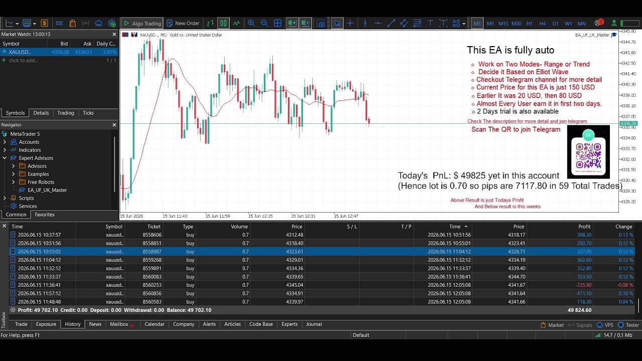The height and width of the screenshot is (361, 642).
Task: Select the equidistant channel tool
Action: 404,23
